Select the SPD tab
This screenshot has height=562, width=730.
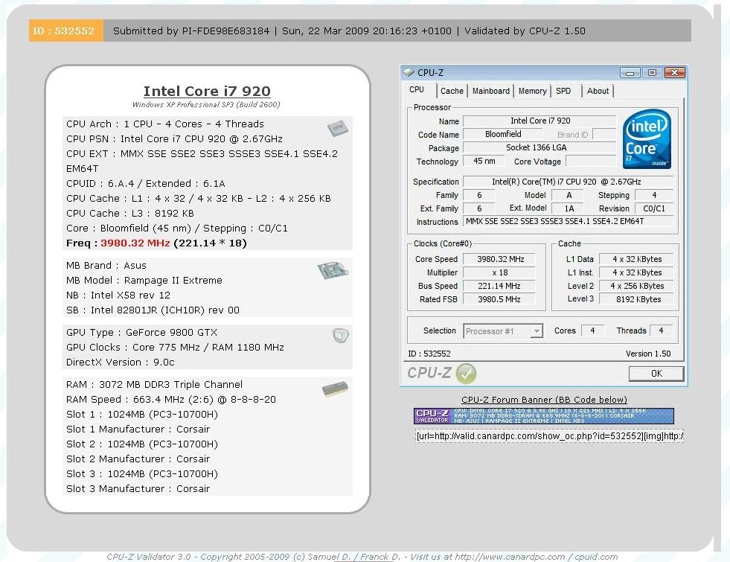click(x=563, y=91)
